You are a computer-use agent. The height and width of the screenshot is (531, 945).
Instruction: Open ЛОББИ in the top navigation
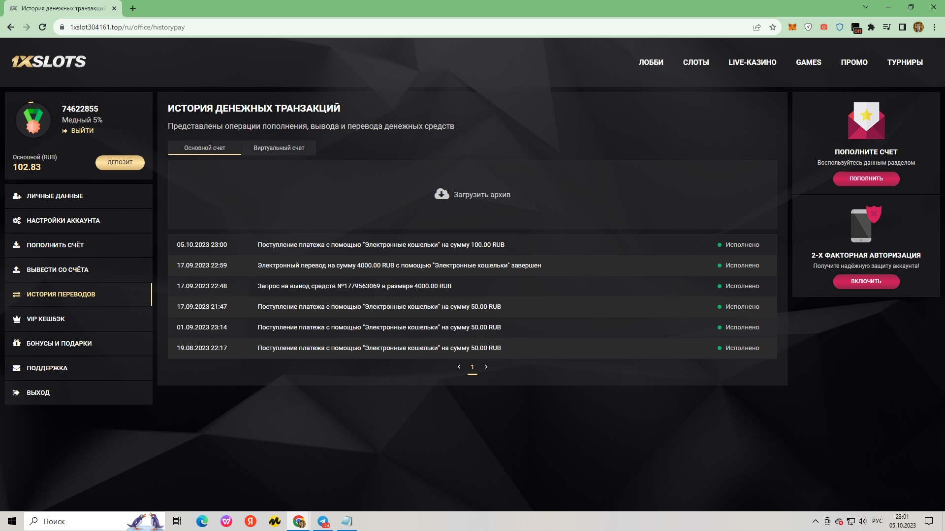651,62
